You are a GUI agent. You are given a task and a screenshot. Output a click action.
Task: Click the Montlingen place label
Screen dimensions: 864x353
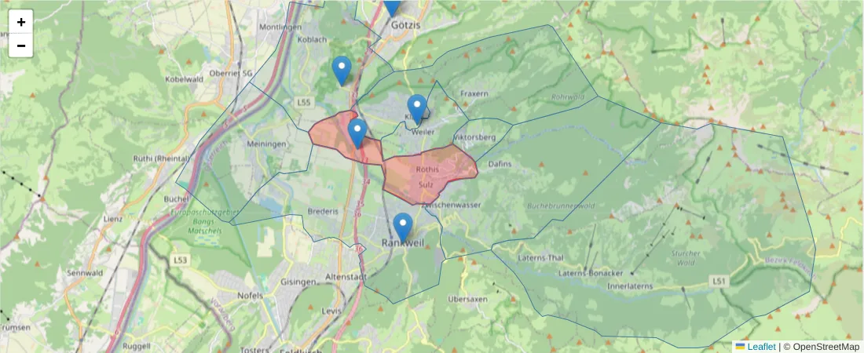click(x=280, y=27)
